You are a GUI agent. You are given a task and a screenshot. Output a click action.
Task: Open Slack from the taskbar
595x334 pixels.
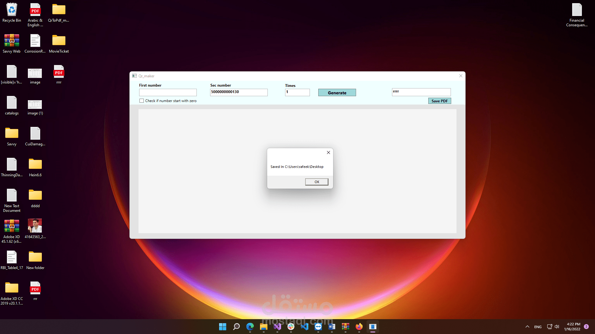[291, 327]
